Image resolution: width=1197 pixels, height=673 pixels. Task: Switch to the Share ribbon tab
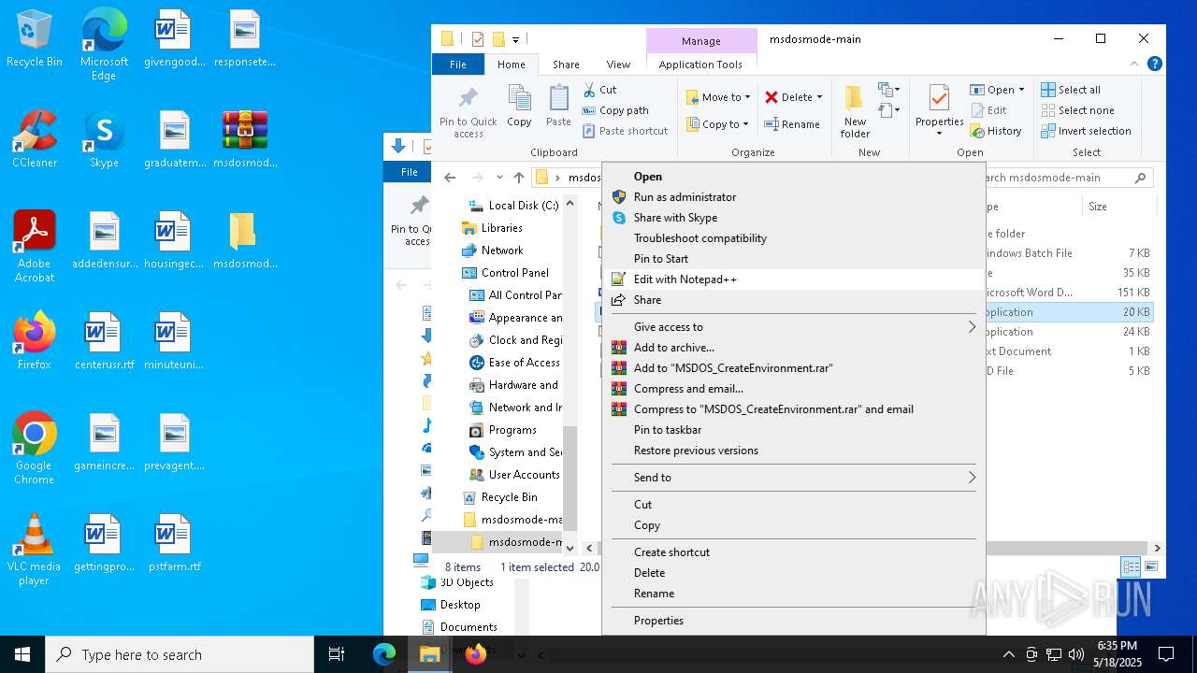pyautogui.click(x=566, y=64)
